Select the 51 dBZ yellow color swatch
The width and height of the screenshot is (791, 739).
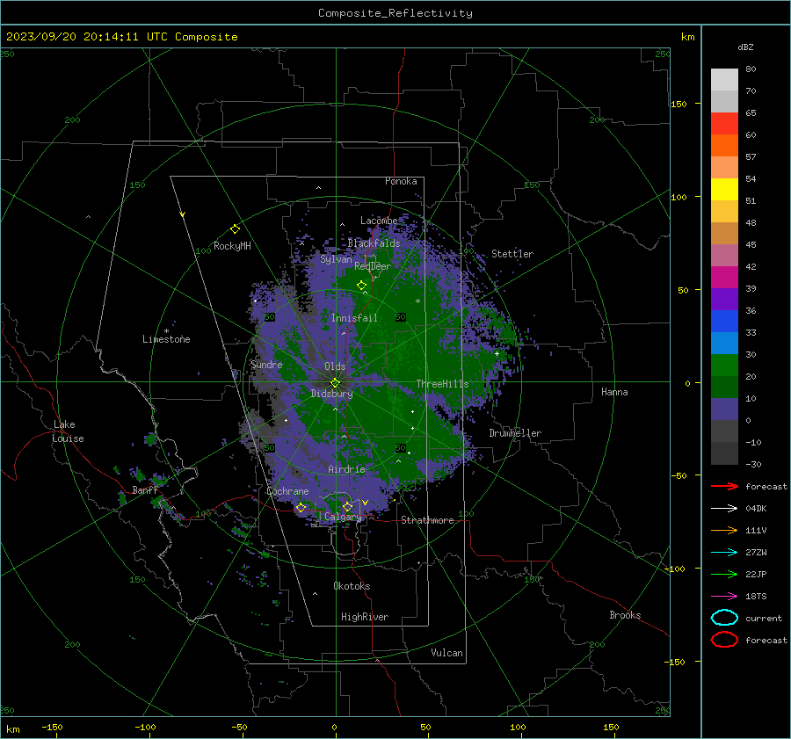724,190
